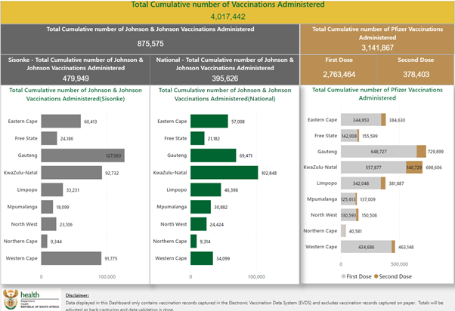Click the Johnson & Johnson total 875,575 card
Screen dimensions: 455x311
click(x=150, y=38)
